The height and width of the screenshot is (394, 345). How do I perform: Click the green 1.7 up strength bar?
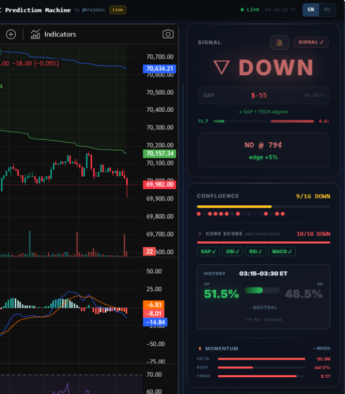tap(218, 121)
